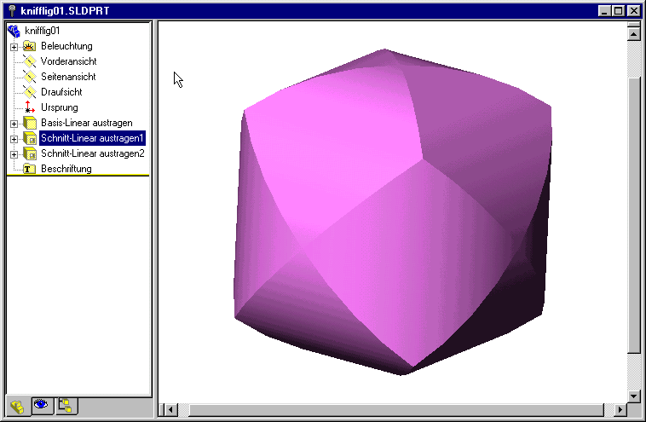Select Draufsicht plane in tree
646x422 pixels.
[x=61, y=92]
